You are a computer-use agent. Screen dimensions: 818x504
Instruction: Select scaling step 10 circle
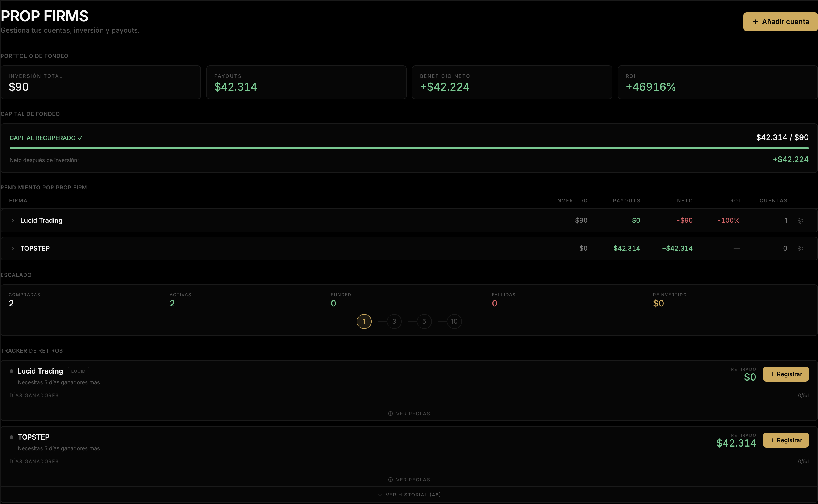(x=454, y=321)
